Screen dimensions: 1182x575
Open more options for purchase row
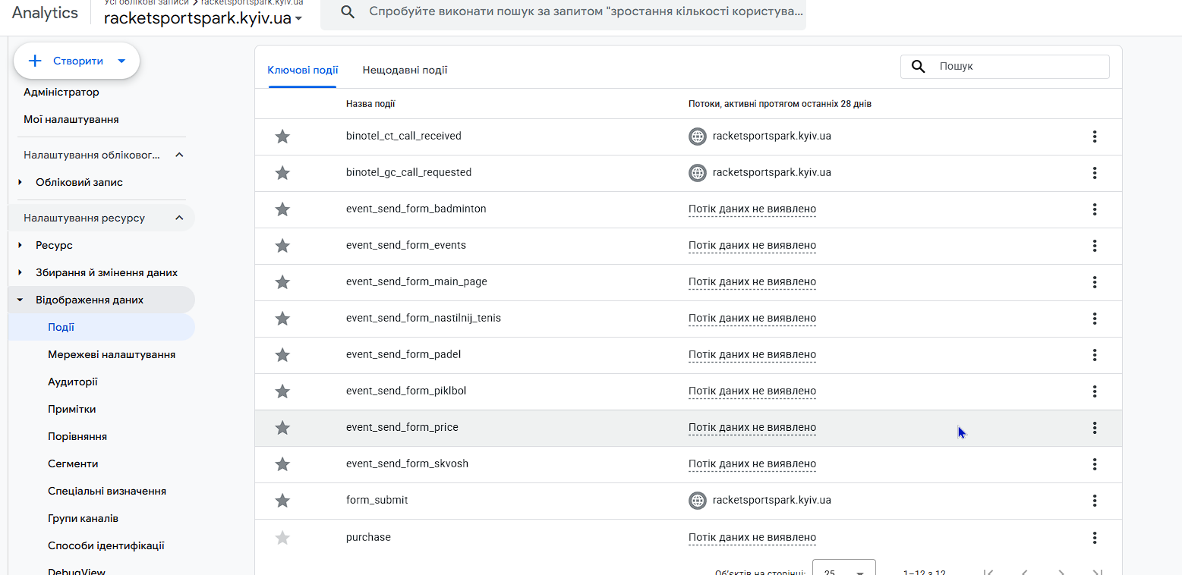coord(1095,538)
